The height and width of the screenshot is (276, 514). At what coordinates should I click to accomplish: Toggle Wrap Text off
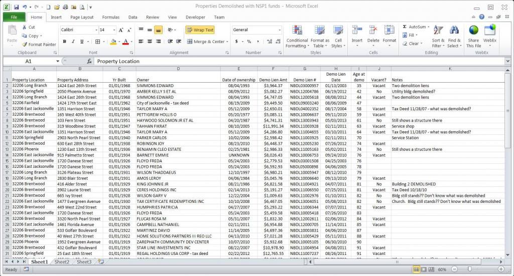[x=200, y=30]
